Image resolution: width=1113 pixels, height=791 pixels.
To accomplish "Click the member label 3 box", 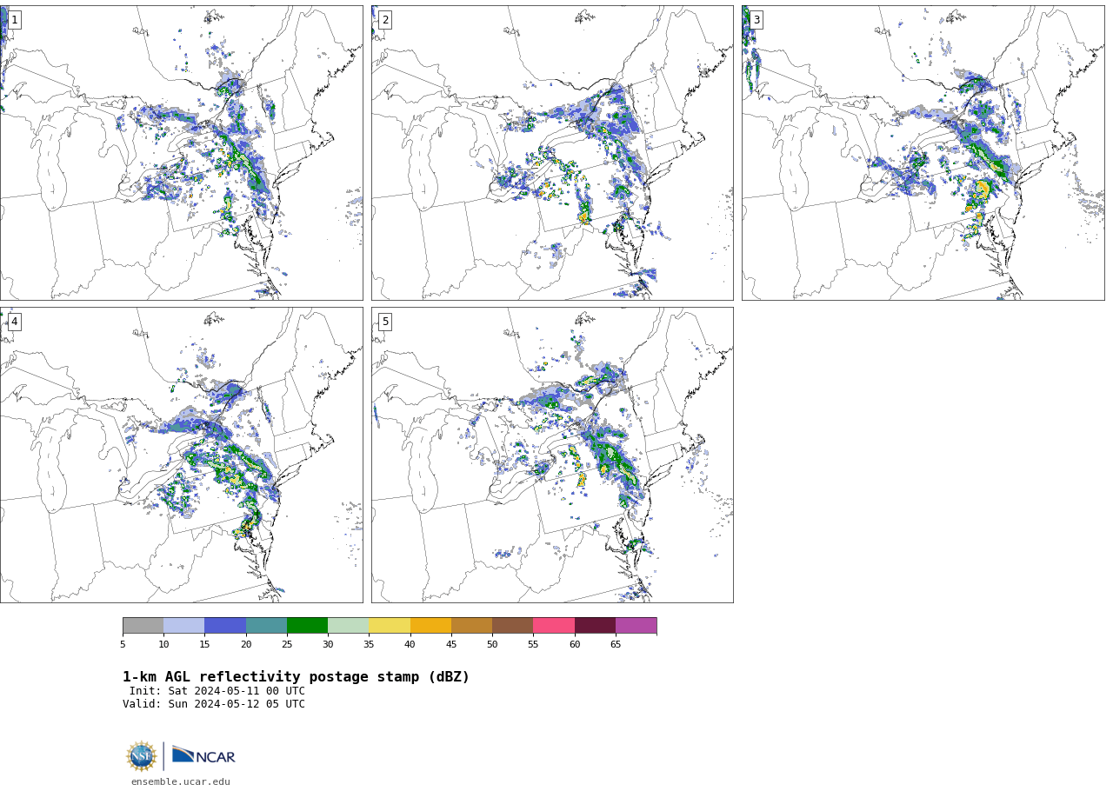I will [x=756, y=20].
